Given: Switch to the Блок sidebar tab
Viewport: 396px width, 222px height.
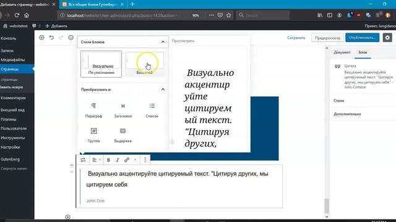Looking at the screenshot, I should point(363,52).
